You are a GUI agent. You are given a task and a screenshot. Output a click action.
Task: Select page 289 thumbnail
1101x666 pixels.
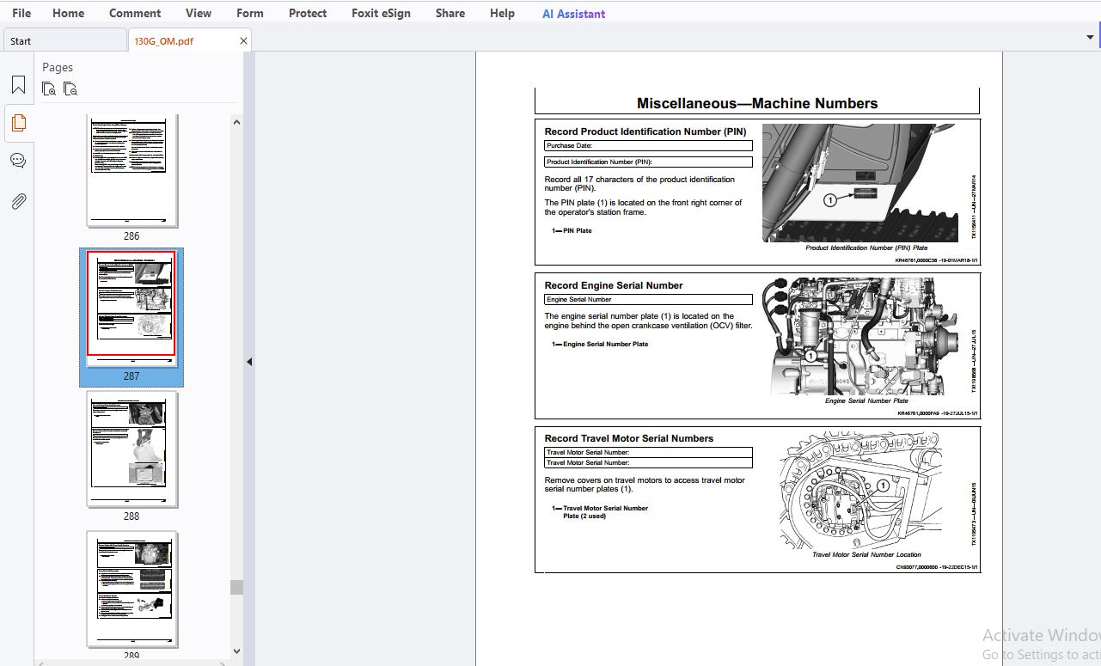[132, 590]
